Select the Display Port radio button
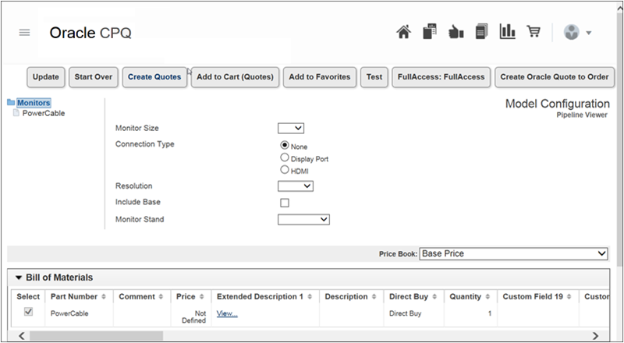Viewport: 624px width, 343px height. pyautogui.click(x=285, y=157)
